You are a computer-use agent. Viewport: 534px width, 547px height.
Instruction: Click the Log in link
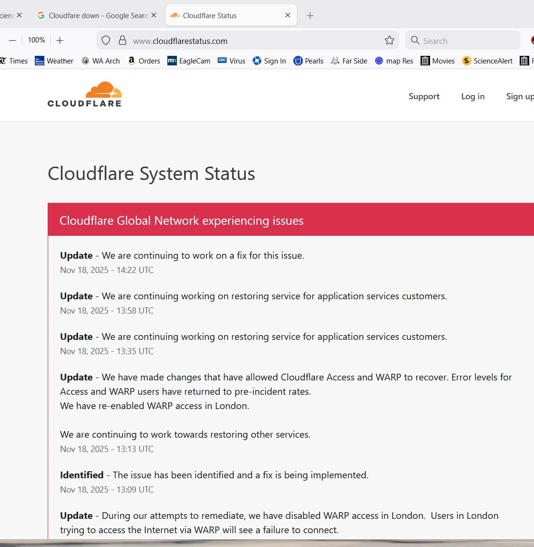472,96
